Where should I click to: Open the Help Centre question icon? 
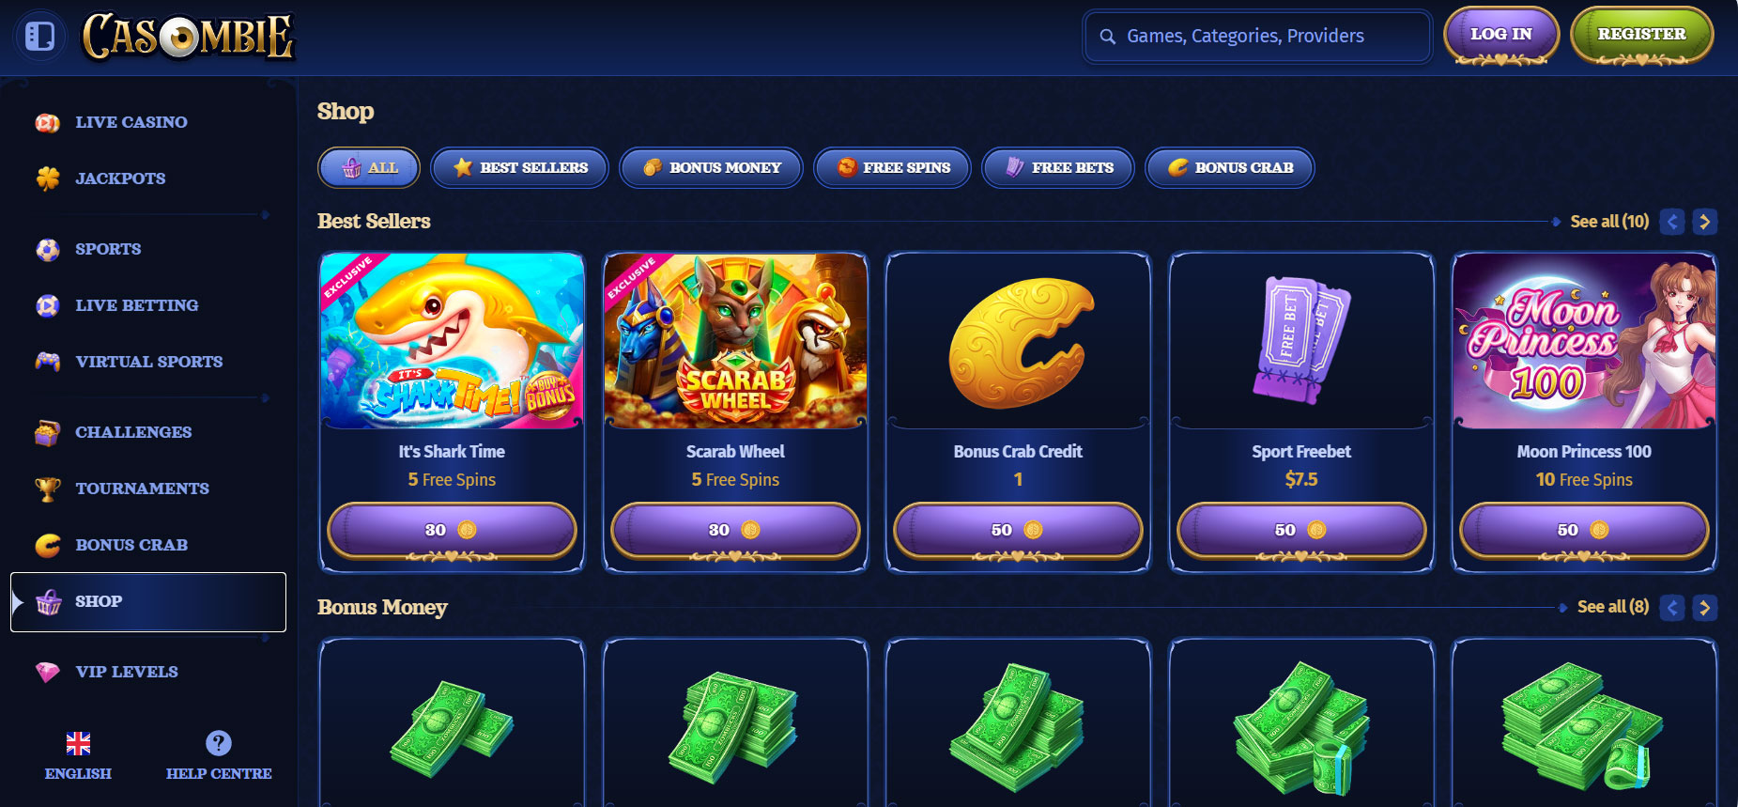click(219, 743)
